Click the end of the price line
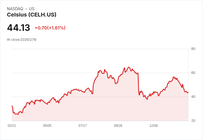The height and width of the screenshot is (140, 203). click(x=188, y=92)
